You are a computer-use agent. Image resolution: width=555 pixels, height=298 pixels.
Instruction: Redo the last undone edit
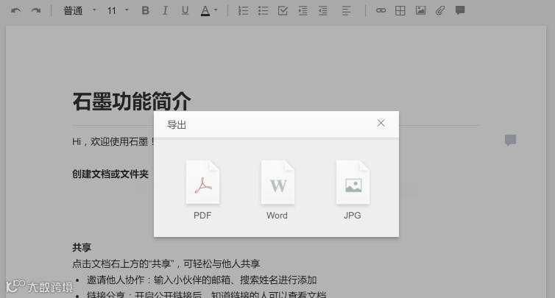coord(36,10)
